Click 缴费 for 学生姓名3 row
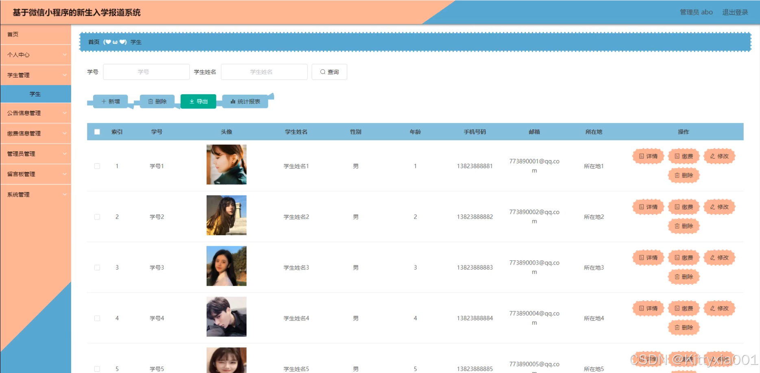The image size is (760, 373). [x=684, y=258]
